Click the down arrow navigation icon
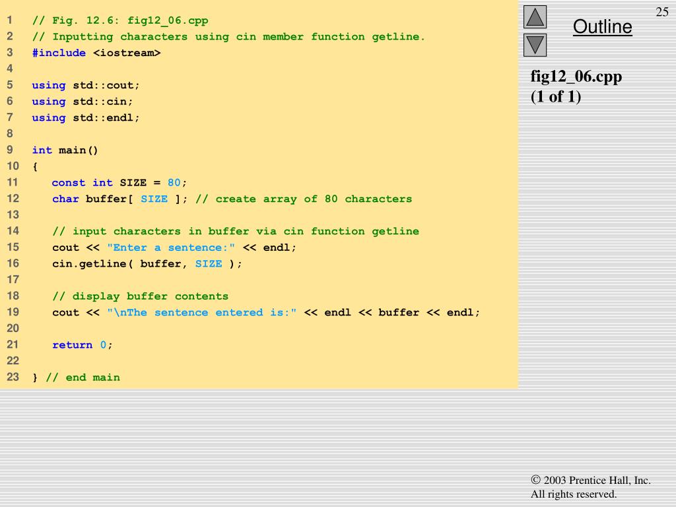Viewport: 676px width, 507px height. pyautogui.click(x=535, y=46)
